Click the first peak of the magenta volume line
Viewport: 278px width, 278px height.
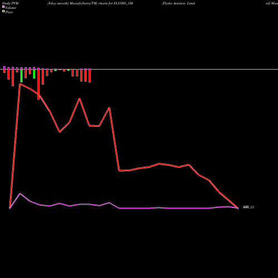click(20, 194)
